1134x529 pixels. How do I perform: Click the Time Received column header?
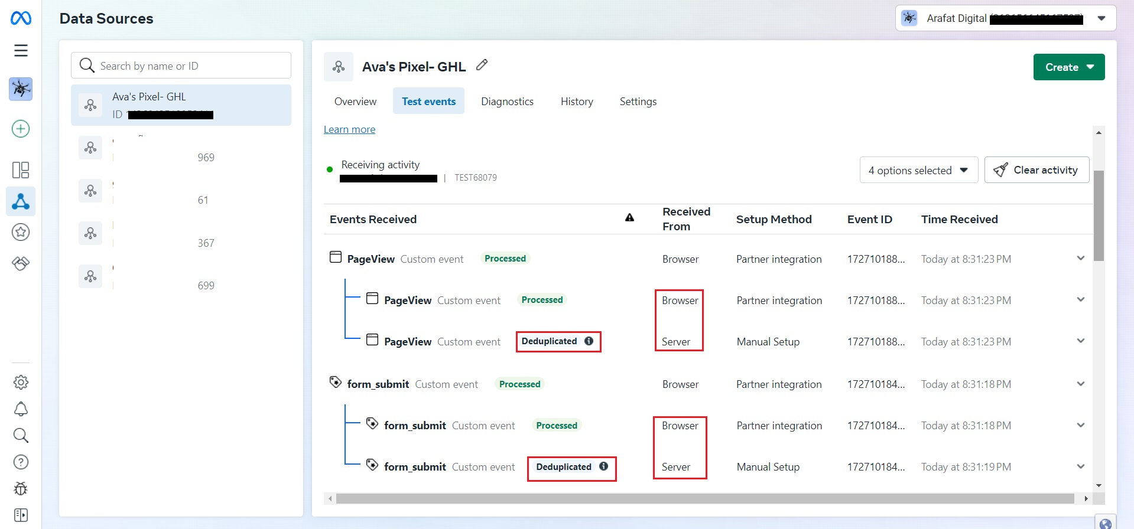pos(959,219)
